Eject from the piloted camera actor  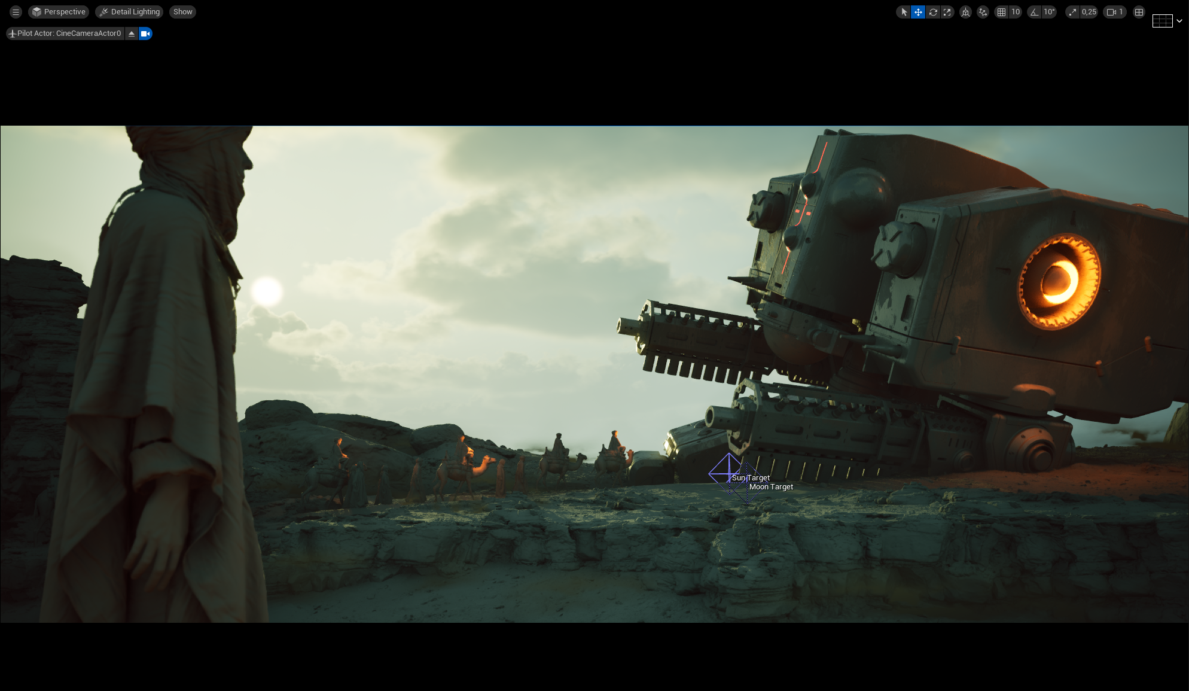132,34
